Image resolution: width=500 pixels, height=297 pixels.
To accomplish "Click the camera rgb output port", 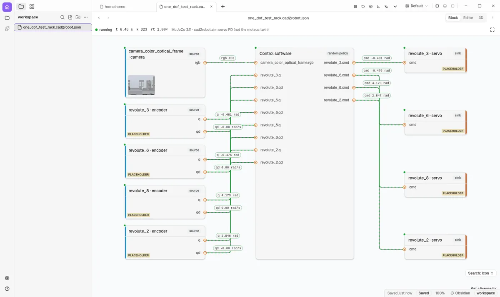I will point(205,63).
